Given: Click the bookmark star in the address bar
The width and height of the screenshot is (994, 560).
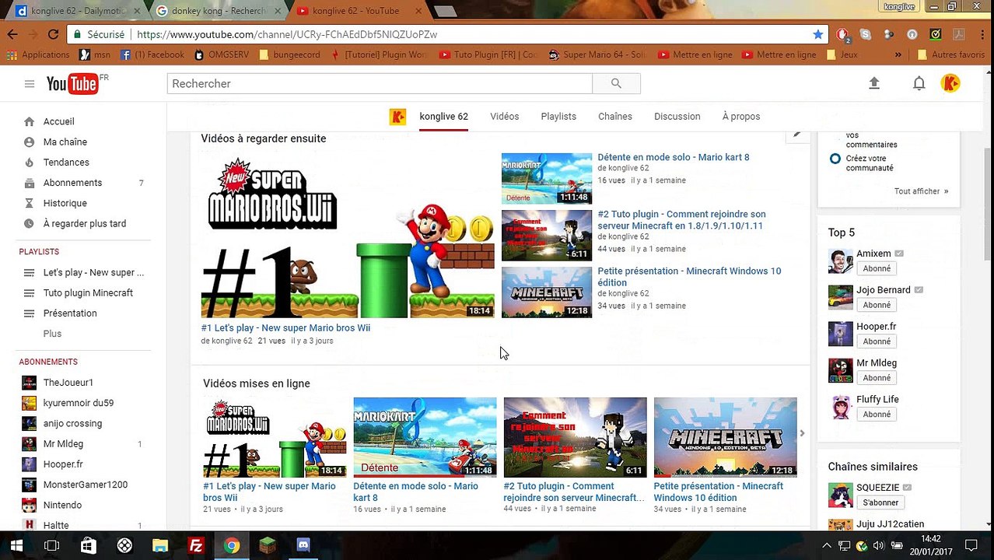Looking at the screenshot, I should tap(817, 34).
